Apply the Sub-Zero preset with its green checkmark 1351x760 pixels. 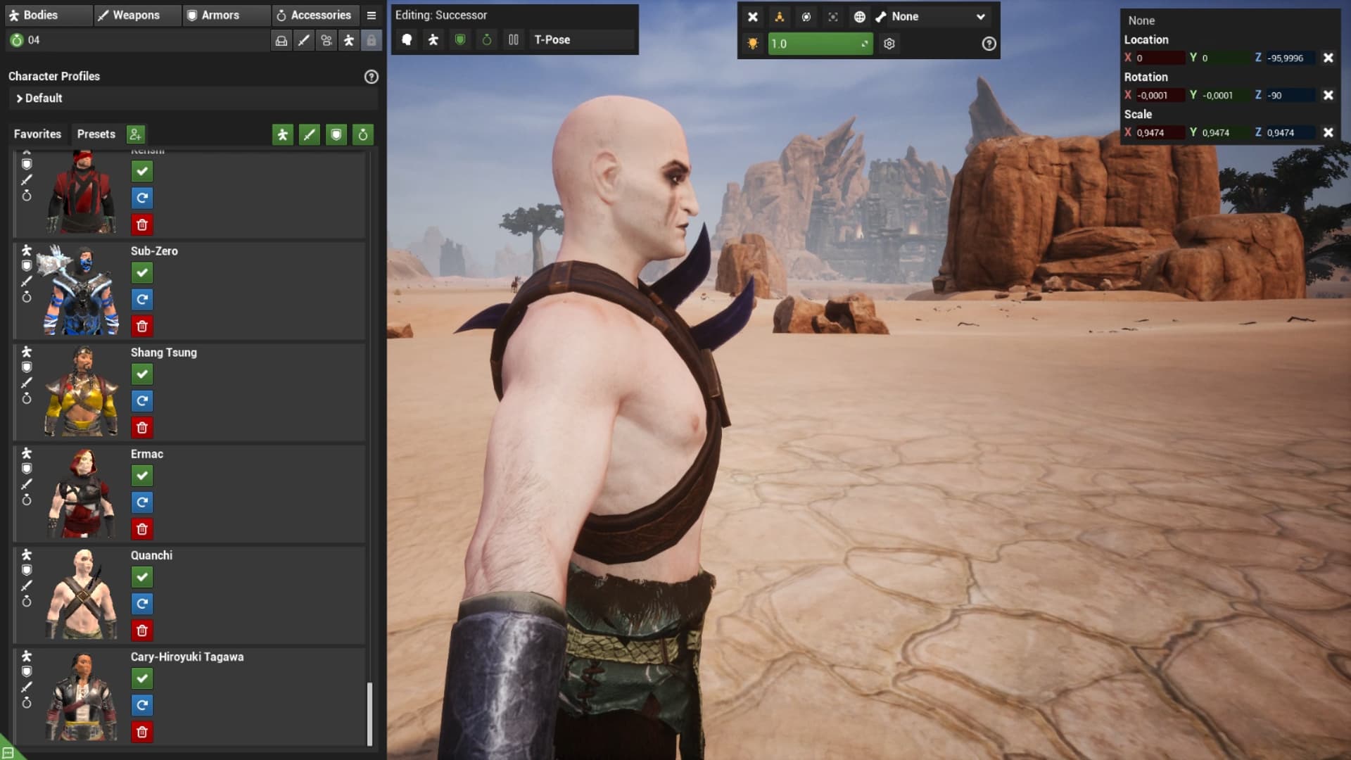pyautogui.click(x=142, y=273)
